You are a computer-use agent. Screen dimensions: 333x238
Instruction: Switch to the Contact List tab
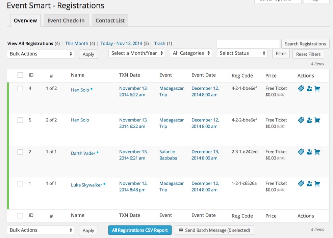tap(110, 21)
